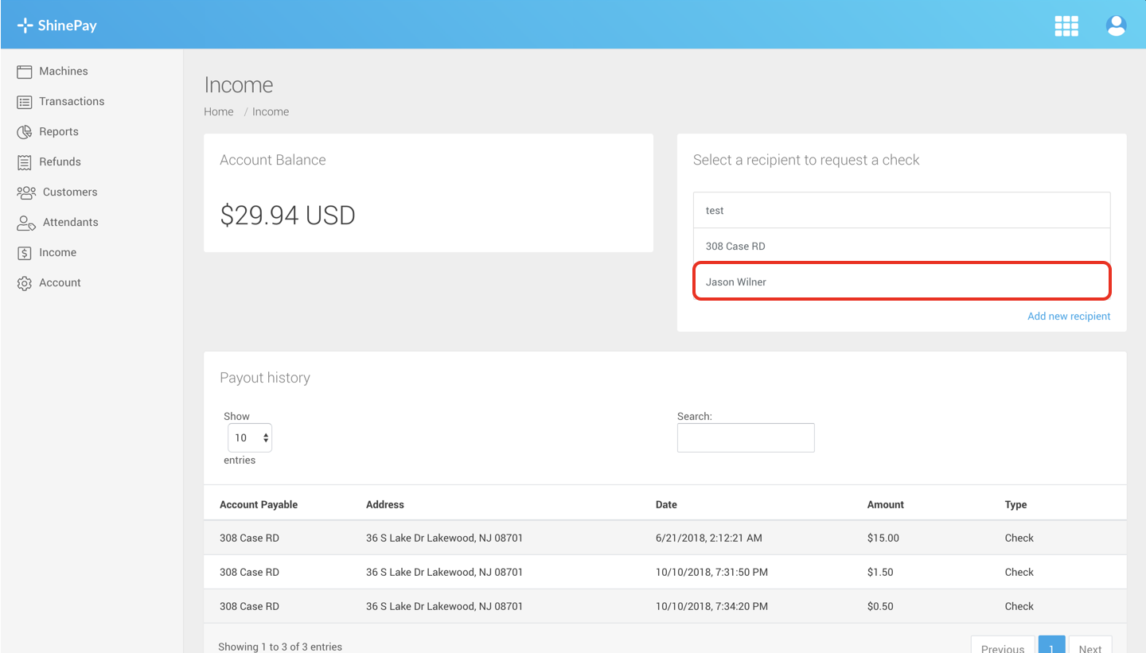
Task: Select the Reports pie chart icon
Action: coord(24,132)
